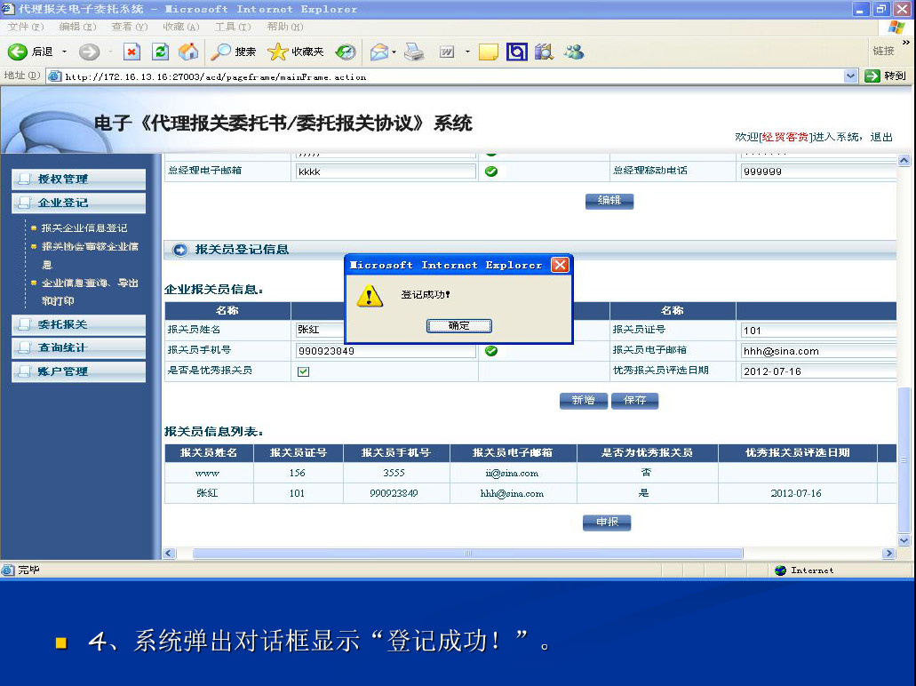The height and width of the screenshot is (686, 916).
Task: Open the 查看(V) menu
Action: click(x=129, y=27)
